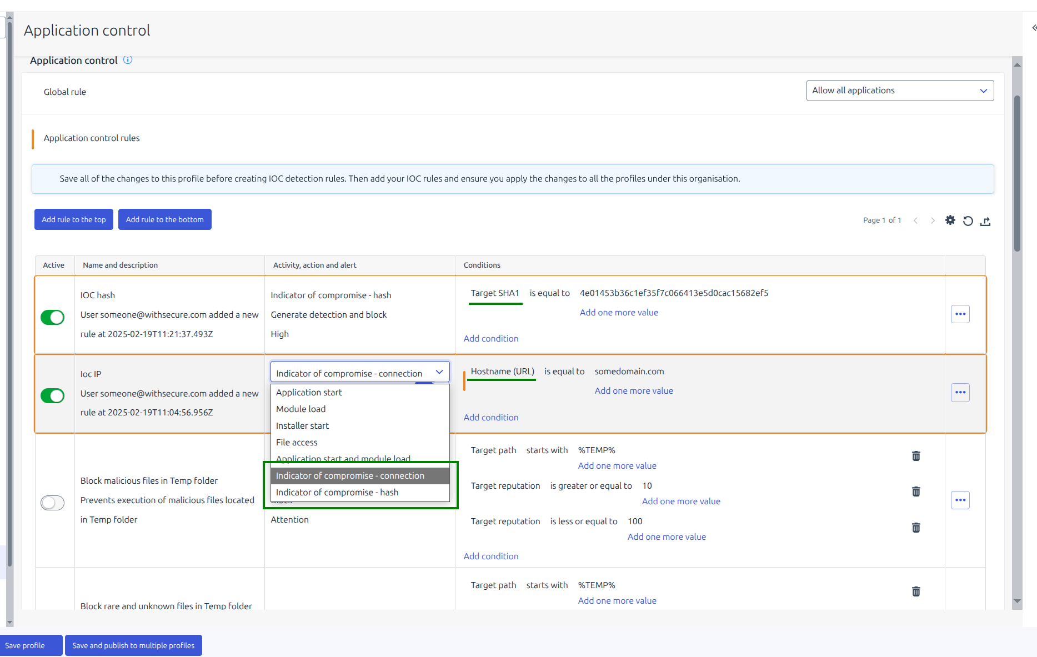
Task: Delete the Target path condition in the Block rare and unknown files rule
Action: (x=916, y=591)
